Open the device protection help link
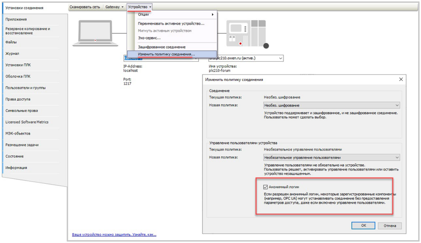Screen dimensions: 421x243 (x=114, y=235)
